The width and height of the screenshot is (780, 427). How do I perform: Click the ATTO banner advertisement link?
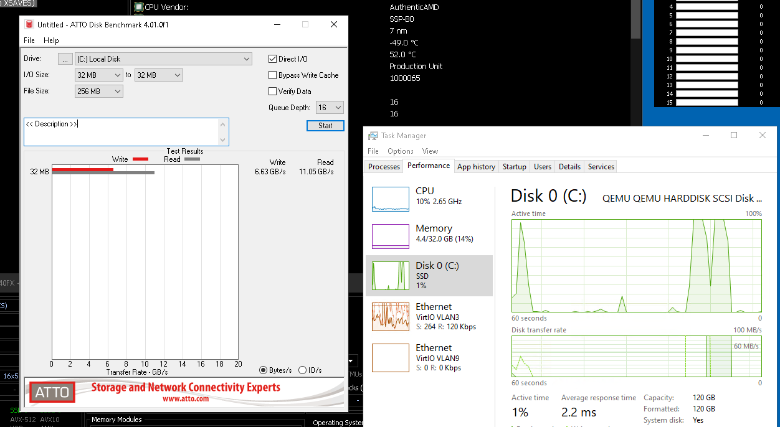(x=184, y=392)
